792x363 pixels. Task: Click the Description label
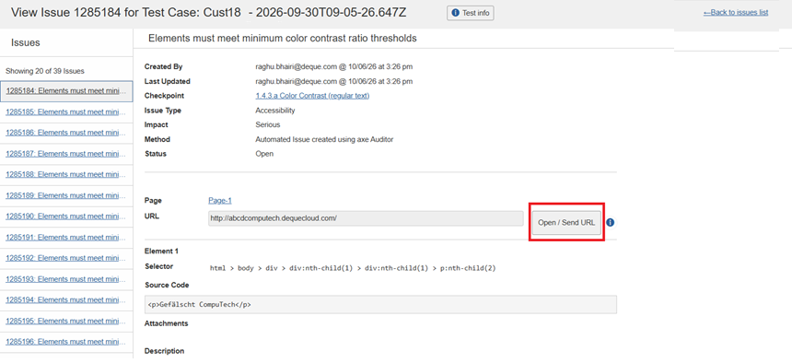164,351
